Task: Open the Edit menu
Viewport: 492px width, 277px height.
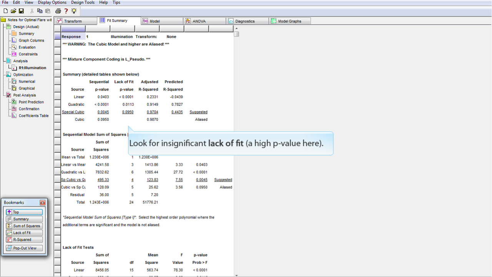Action: pyautogui.click(x=16, y=2)
